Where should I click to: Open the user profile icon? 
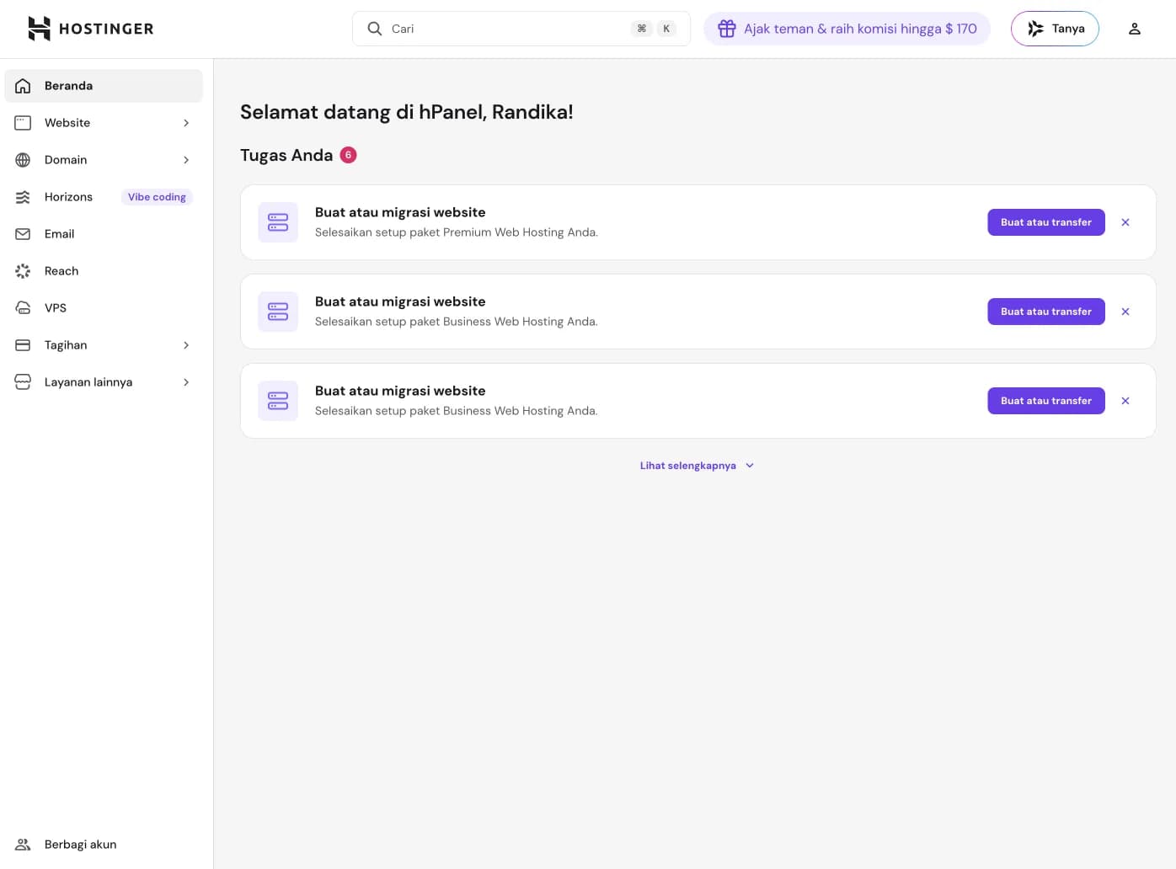point(1134,29)
